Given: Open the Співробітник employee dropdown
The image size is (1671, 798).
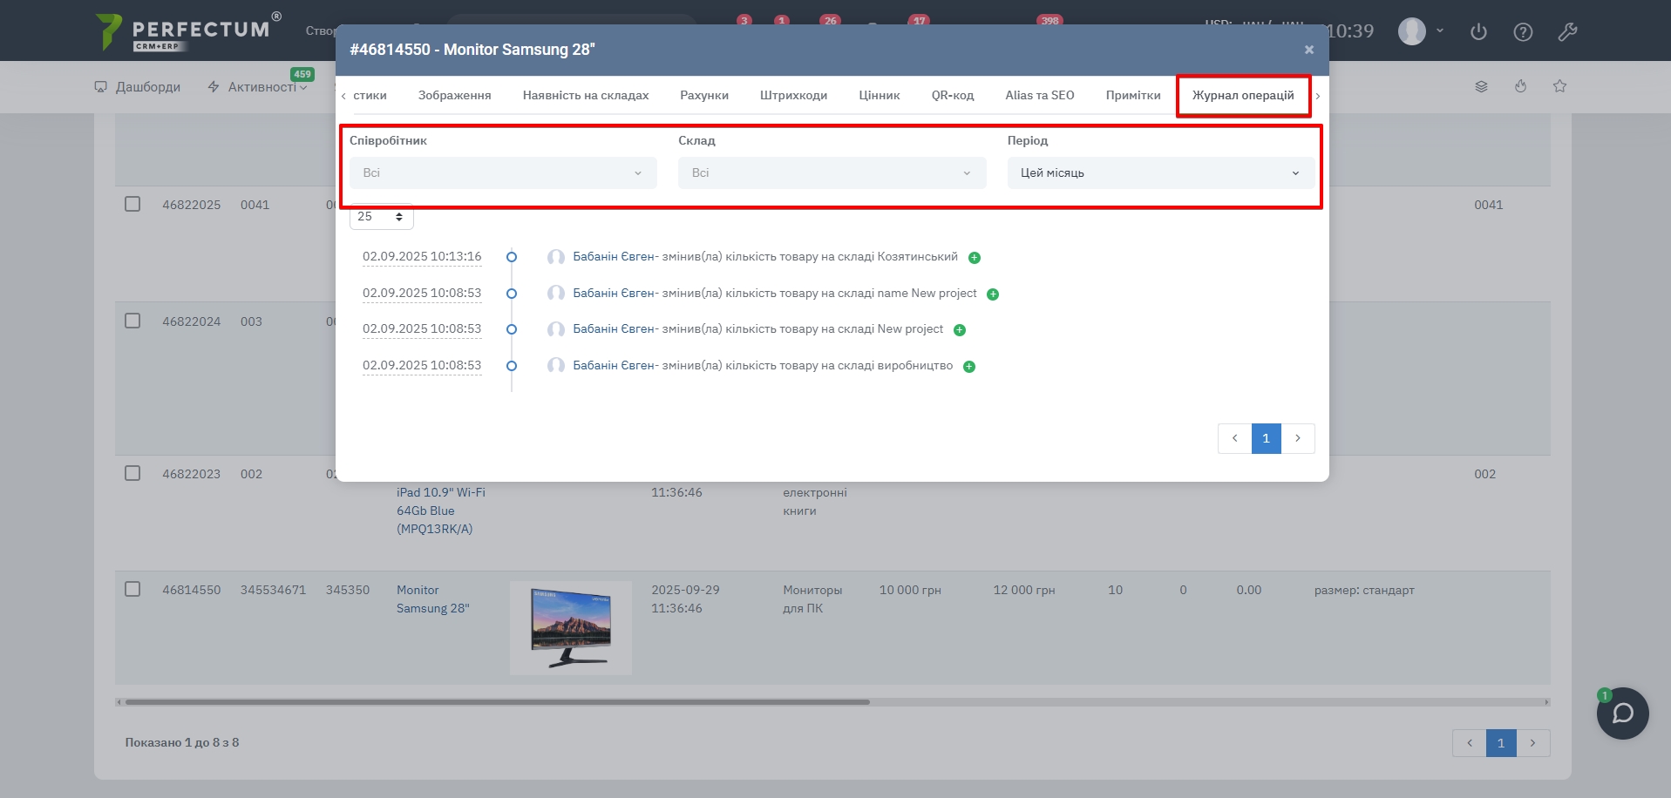Looking at the screenshot, I should (503, 172).
